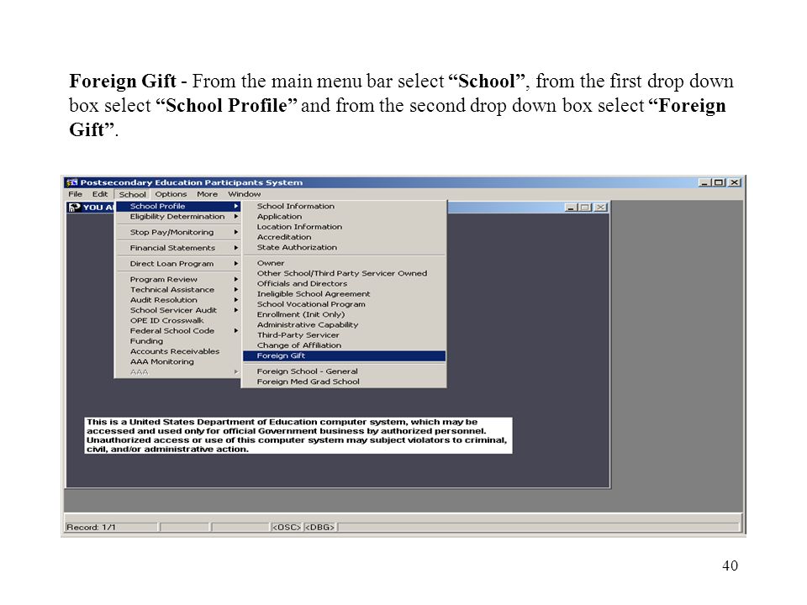Expand Eligibility Determination submenu arrow
This screenshot has width=807, height=605.
point(235,217)
